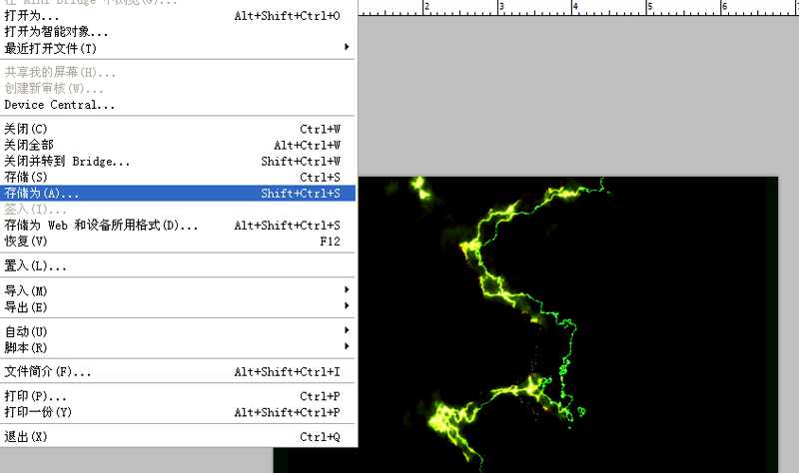Expand 导入(M) submenu arrow

[x=347, y=290]
